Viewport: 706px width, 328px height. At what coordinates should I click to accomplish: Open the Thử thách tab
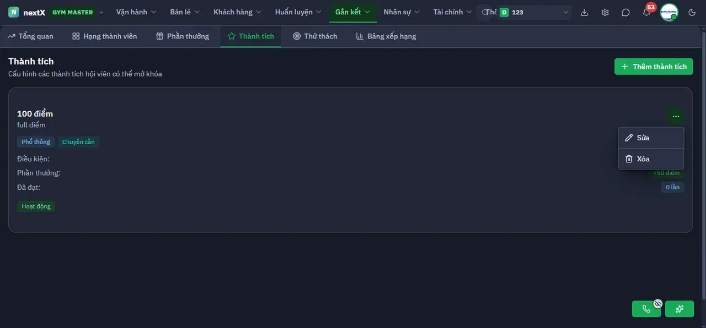[x=315, y=36]
